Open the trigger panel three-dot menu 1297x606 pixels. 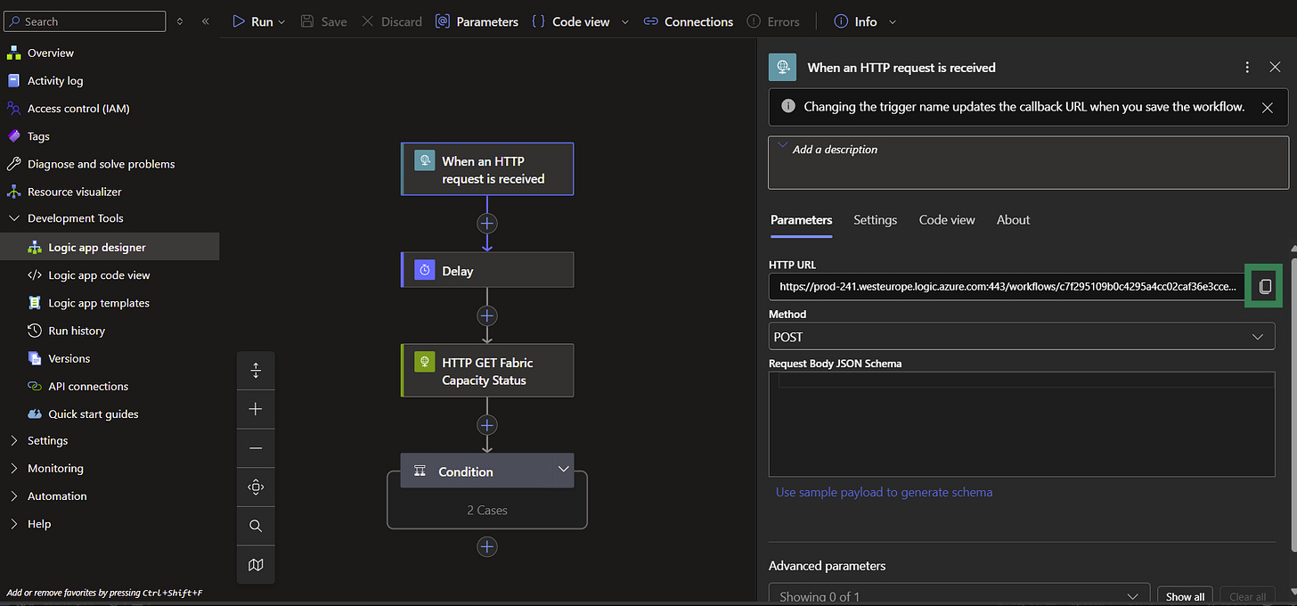tap(1247, 68)
